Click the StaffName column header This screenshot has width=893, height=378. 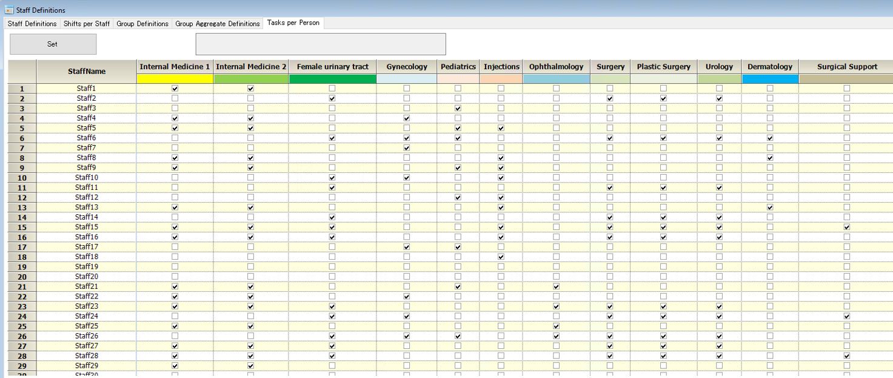point(87,72)
